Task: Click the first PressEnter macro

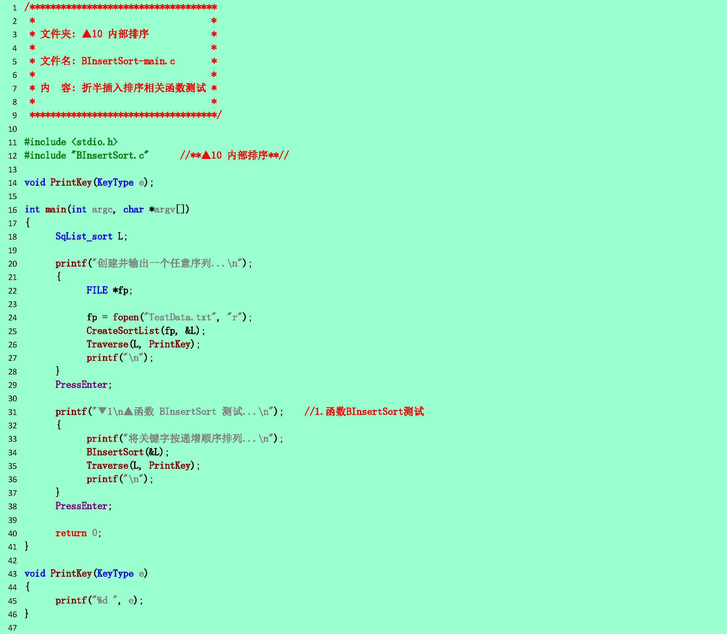Action: (82, 385)
